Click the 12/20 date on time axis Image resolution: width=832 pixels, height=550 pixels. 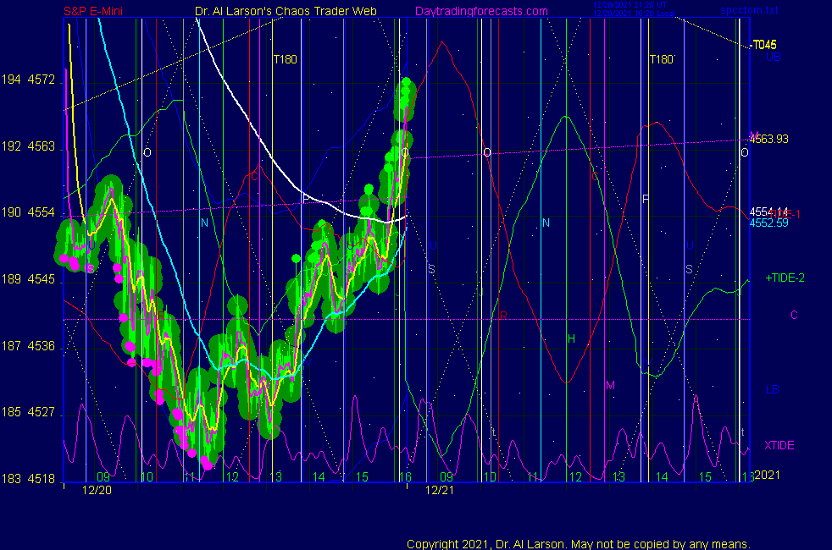coord(97,489)
